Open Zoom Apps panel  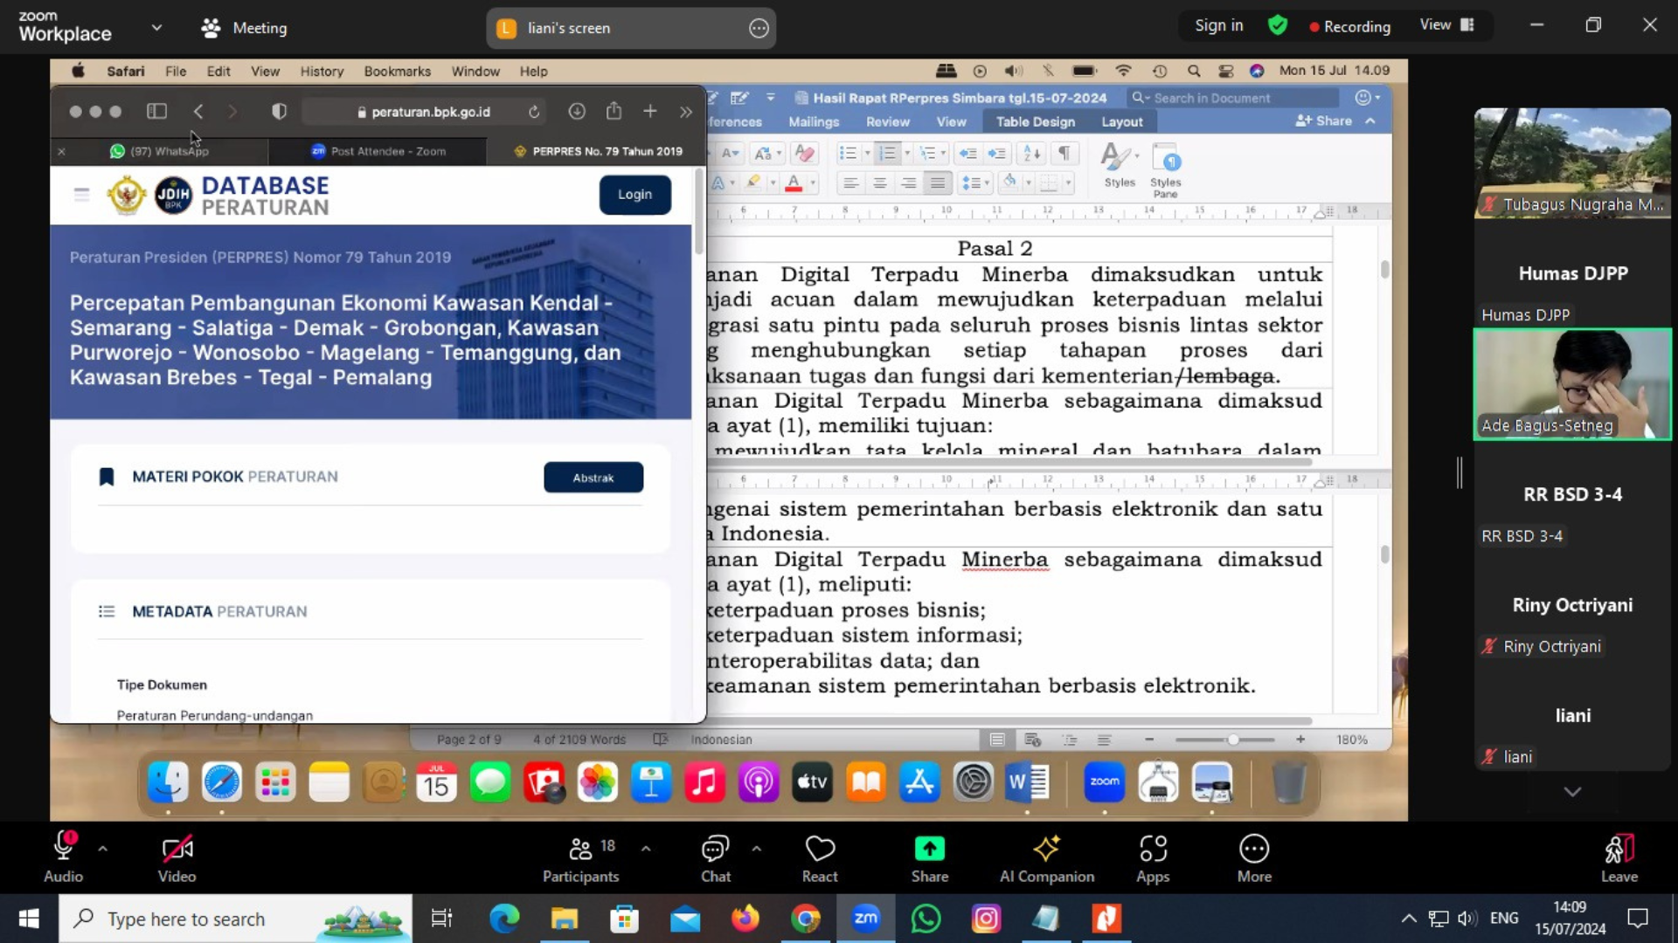click(x=1153, y=857)
